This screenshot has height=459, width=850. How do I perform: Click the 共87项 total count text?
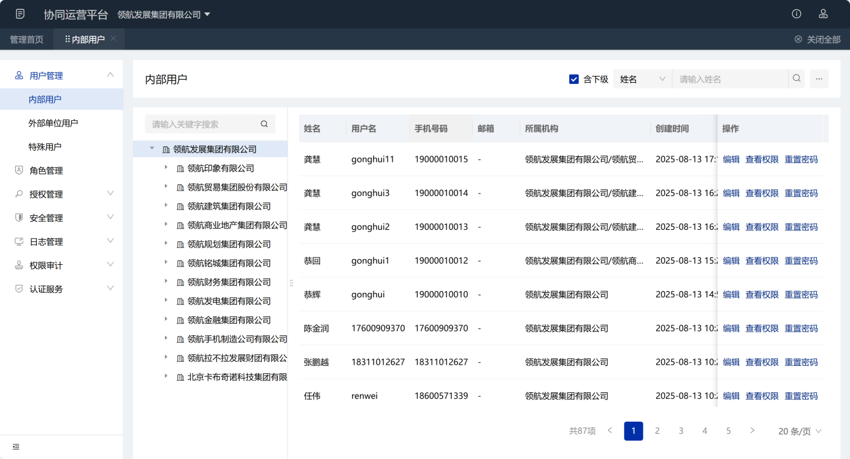click(583, 431)
